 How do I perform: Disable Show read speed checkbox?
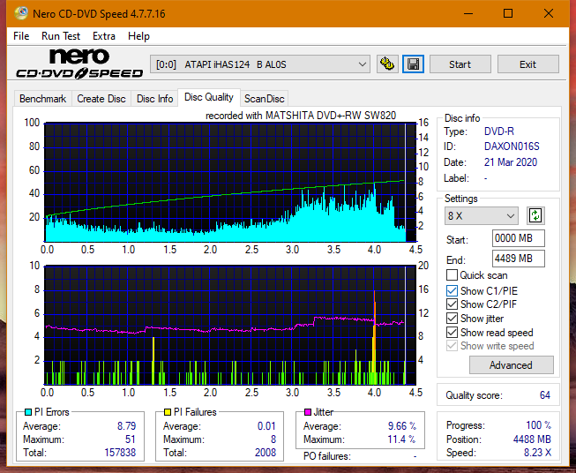452,332
